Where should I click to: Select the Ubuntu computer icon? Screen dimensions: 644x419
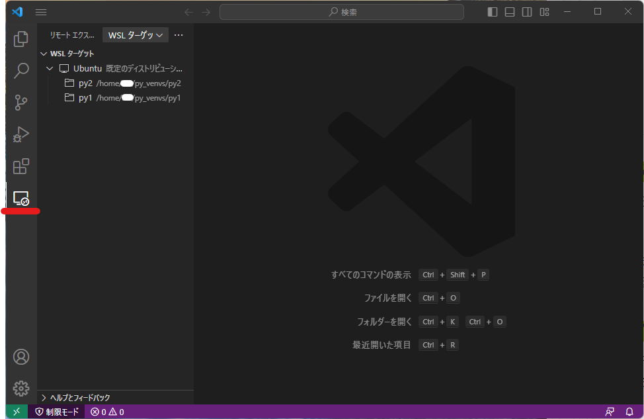(64, 69)
